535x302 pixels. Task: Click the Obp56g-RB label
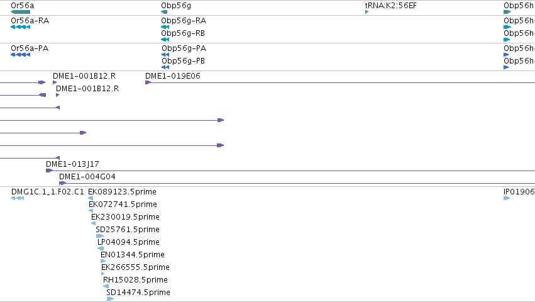click(183, 33)
